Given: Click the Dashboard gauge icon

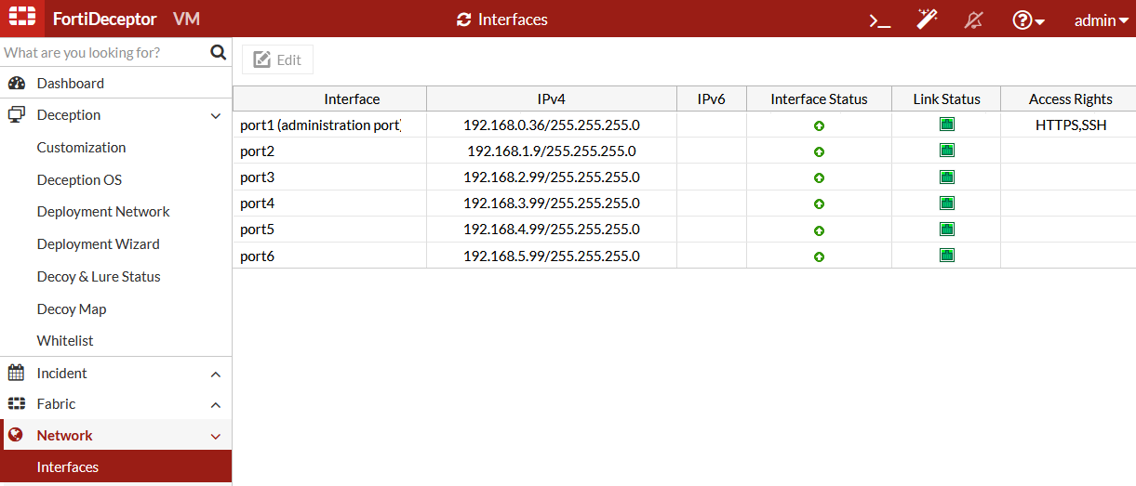Looking at the screenshot, I should coord(17,84).
